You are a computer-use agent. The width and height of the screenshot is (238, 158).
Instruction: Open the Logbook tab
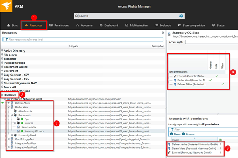[163, 25]
